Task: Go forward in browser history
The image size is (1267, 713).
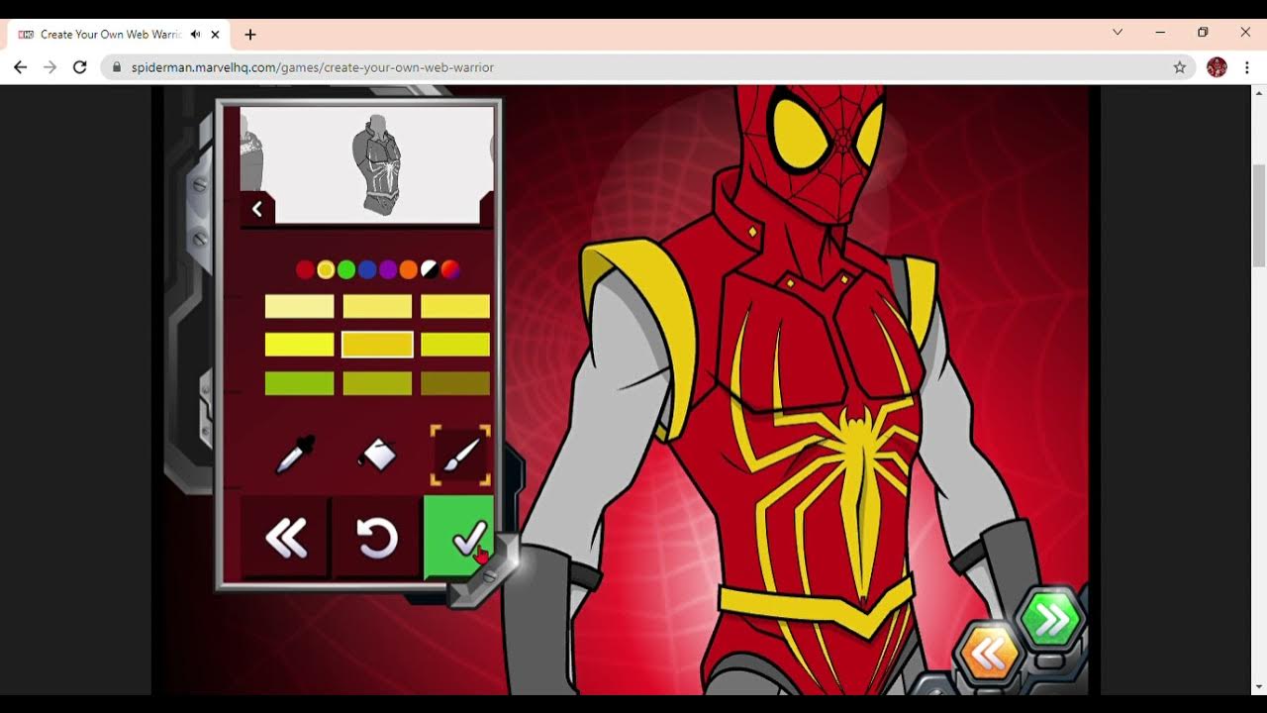Action: point(49,67)
